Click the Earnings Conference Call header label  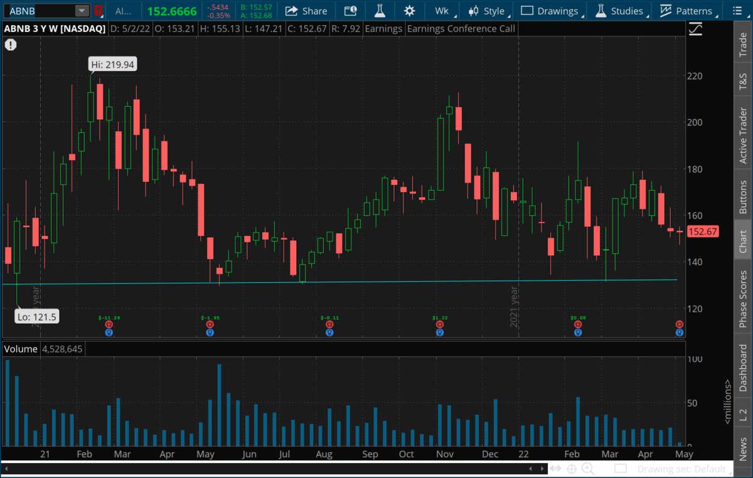click(461, 29)
